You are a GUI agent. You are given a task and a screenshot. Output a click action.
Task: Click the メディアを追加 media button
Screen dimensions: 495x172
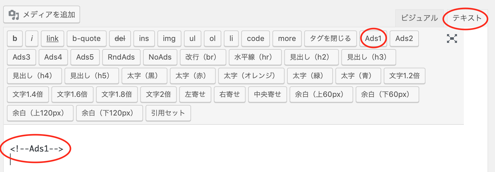click(42, 15)
